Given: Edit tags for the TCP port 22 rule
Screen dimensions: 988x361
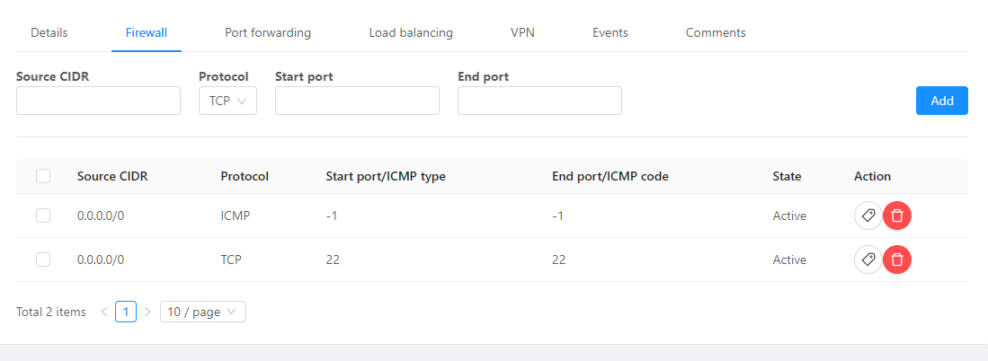Looking at the screenshot, I should click(x=868, y=260).
